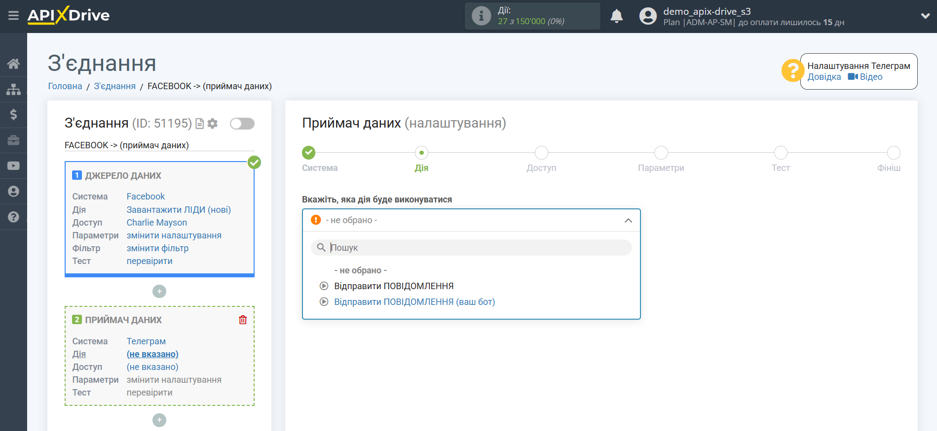Open the profile sidebar icon
Screen dimensions: 937x431
[x=13, y=192]
